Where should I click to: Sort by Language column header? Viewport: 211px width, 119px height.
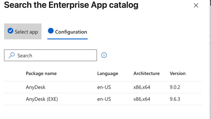coord(108,74)
